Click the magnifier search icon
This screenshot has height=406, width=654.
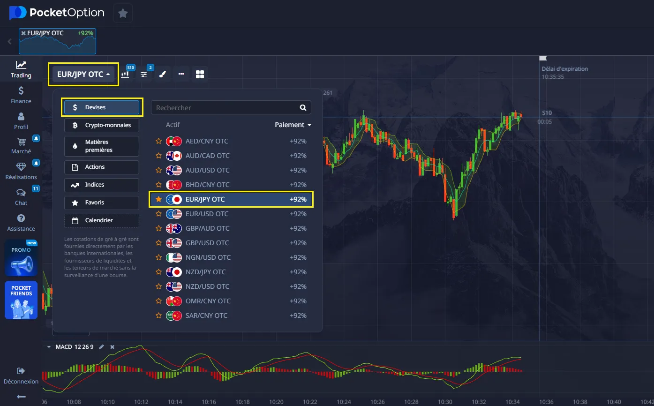(303, 107)
